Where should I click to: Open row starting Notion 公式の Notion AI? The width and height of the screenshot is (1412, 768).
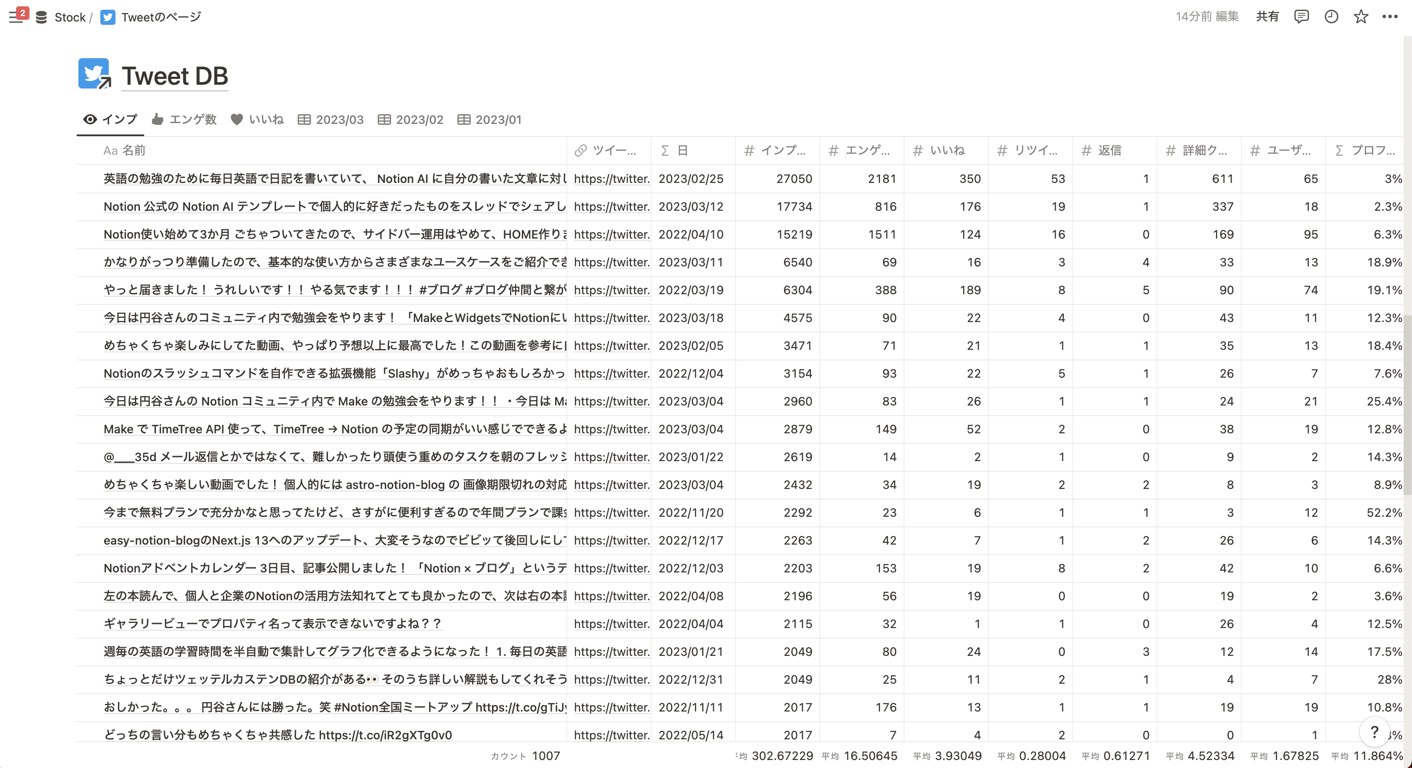coord(335,207)
